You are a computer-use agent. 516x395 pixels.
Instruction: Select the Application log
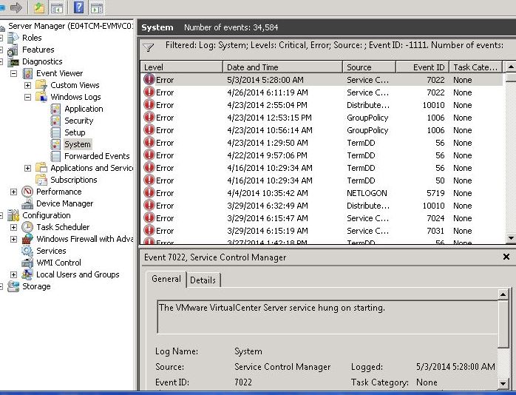84,109
